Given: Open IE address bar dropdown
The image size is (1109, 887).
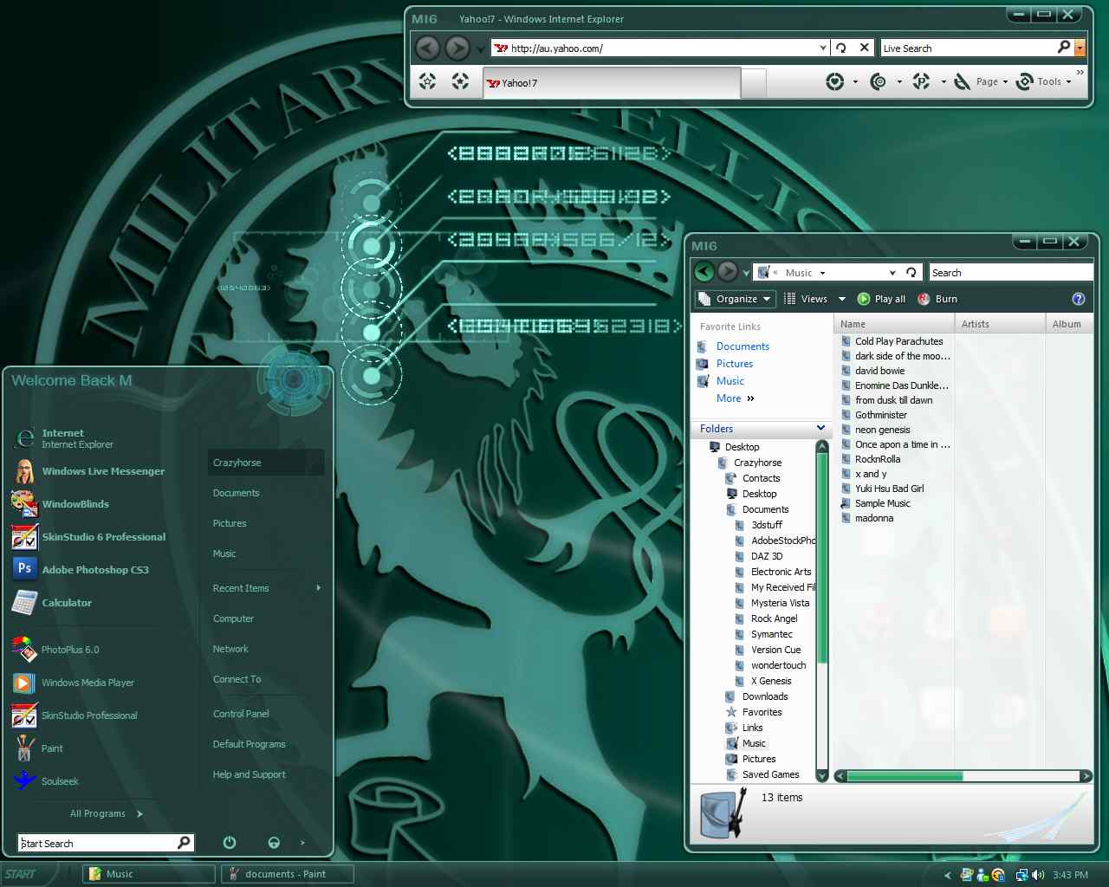Looking at the screenshot, I should click(823, 48).
